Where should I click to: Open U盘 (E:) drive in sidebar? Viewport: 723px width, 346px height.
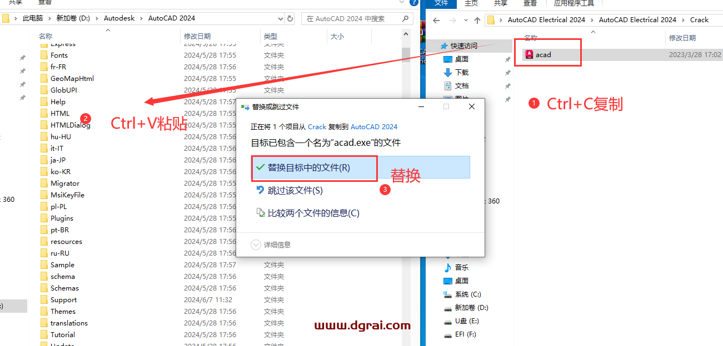[461, 321]
